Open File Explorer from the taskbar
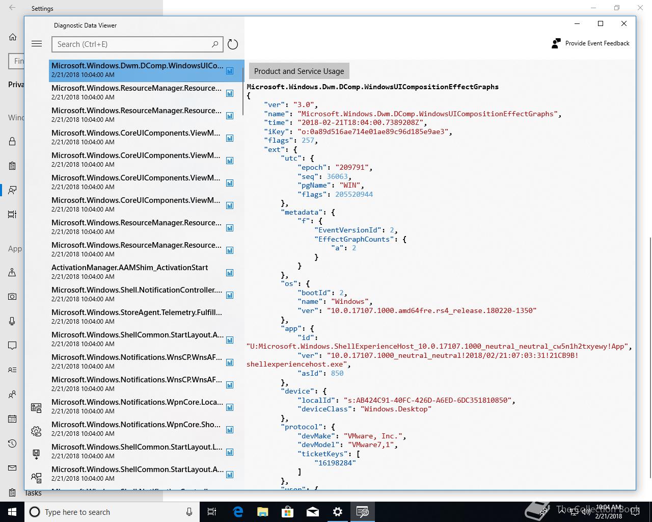 coord(263,512)
